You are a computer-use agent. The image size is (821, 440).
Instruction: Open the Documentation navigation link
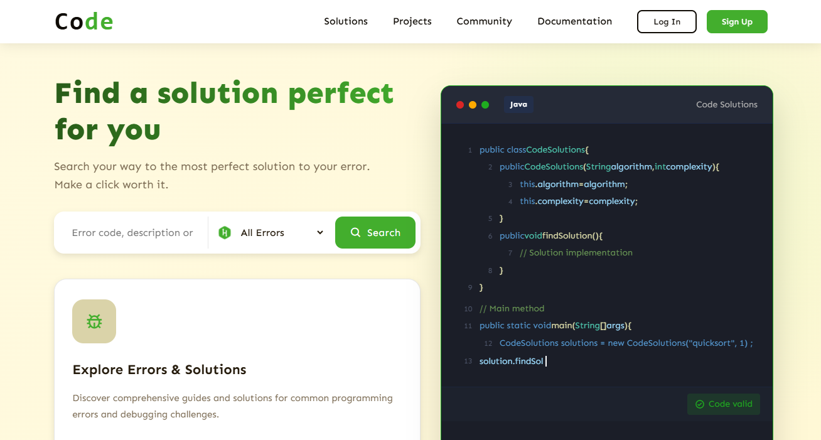(575, 21)
